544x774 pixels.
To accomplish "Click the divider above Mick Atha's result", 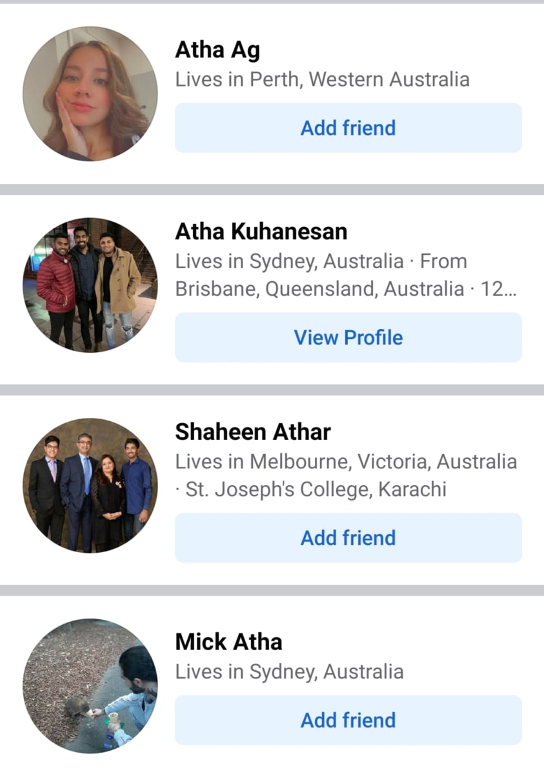I will [272, 590].
